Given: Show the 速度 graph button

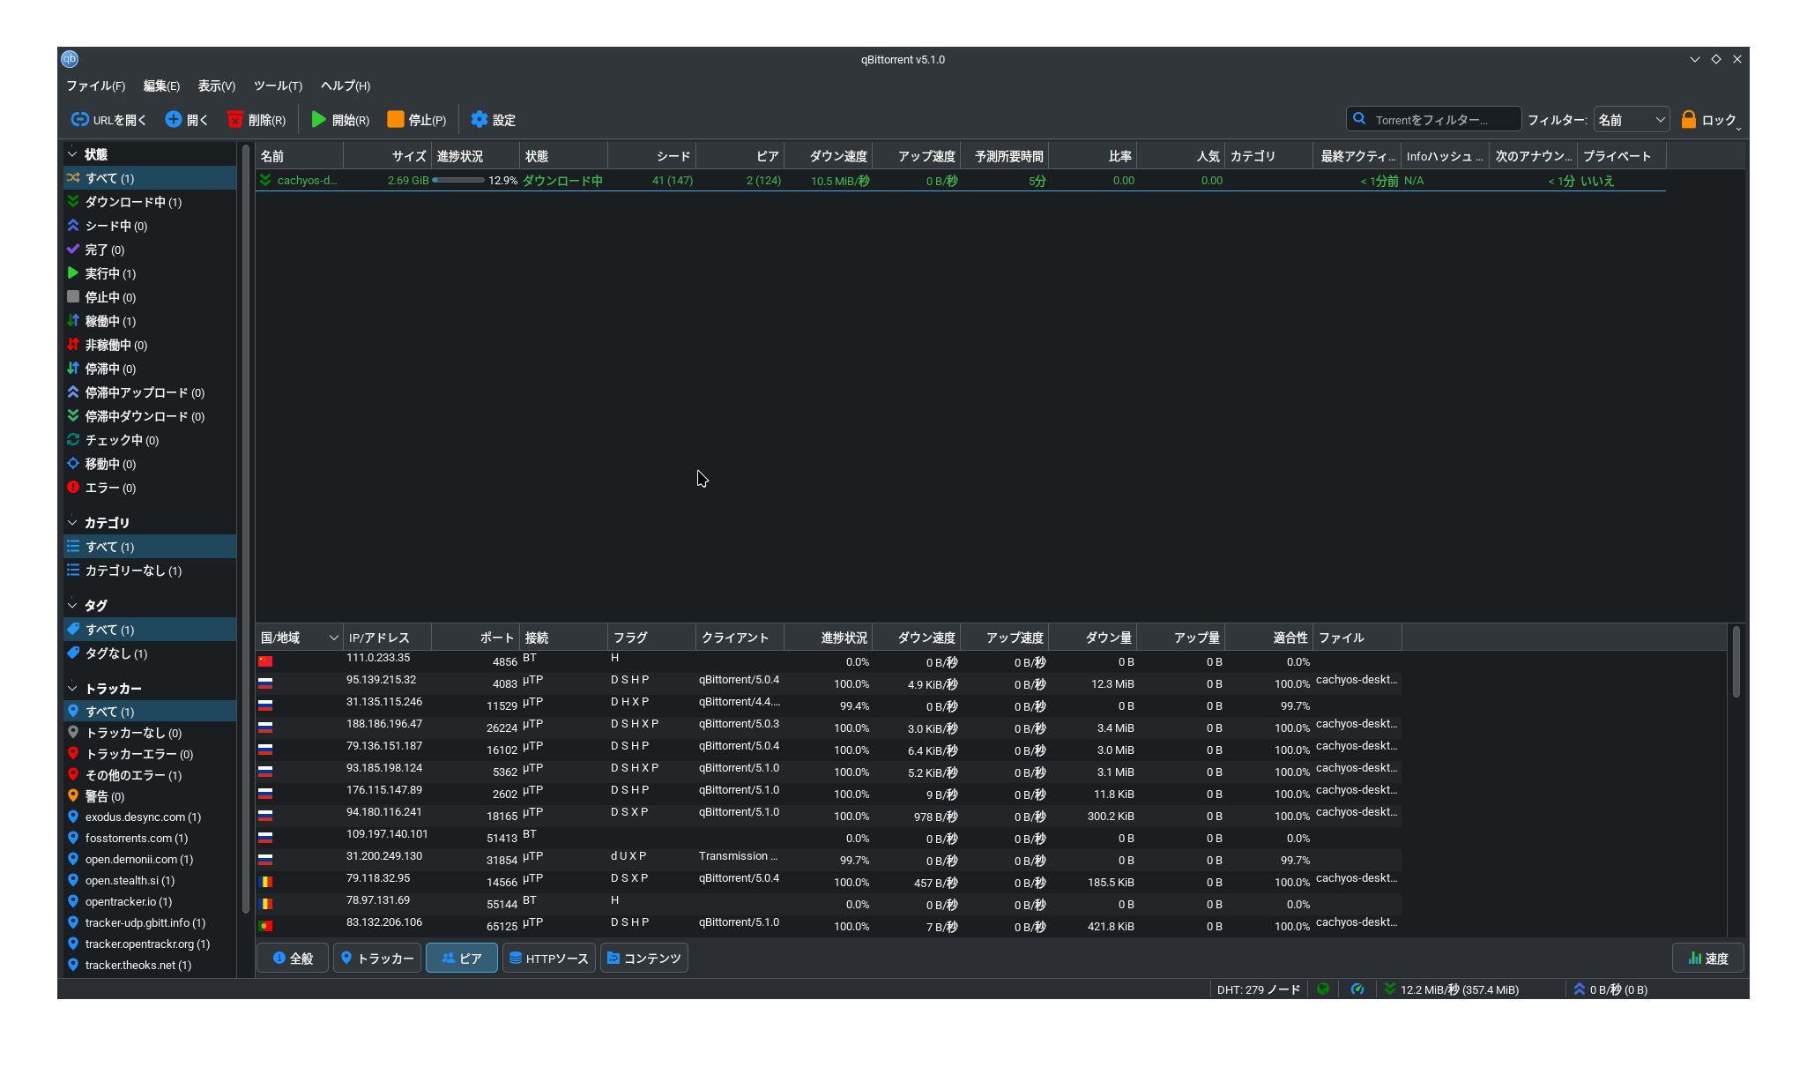Looking at the screenshot, I should [x=1707, y=958].
